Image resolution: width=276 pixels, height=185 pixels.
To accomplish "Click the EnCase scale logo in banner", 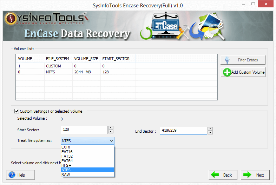I will coord(165,25).
